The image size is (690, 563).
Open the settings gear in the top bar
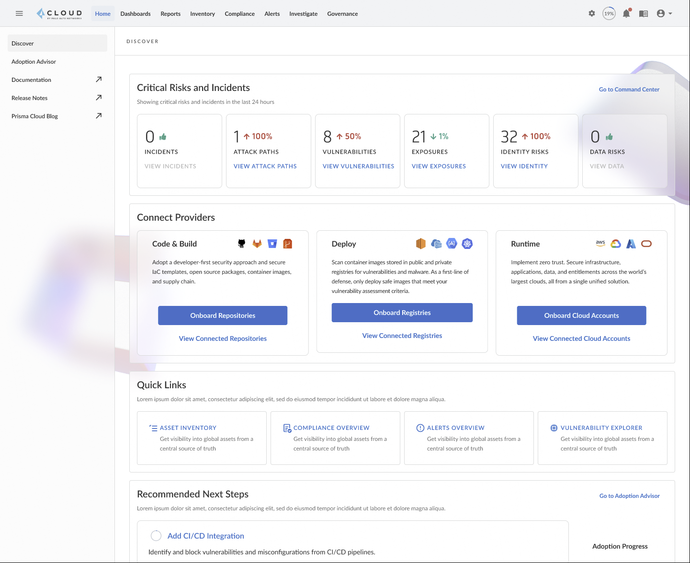pyautogui.click(x=592, y=13)
